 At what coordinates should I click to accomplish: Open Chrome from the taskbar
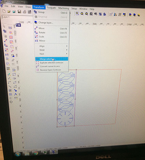pyautogui.click(x=36, y=154)
